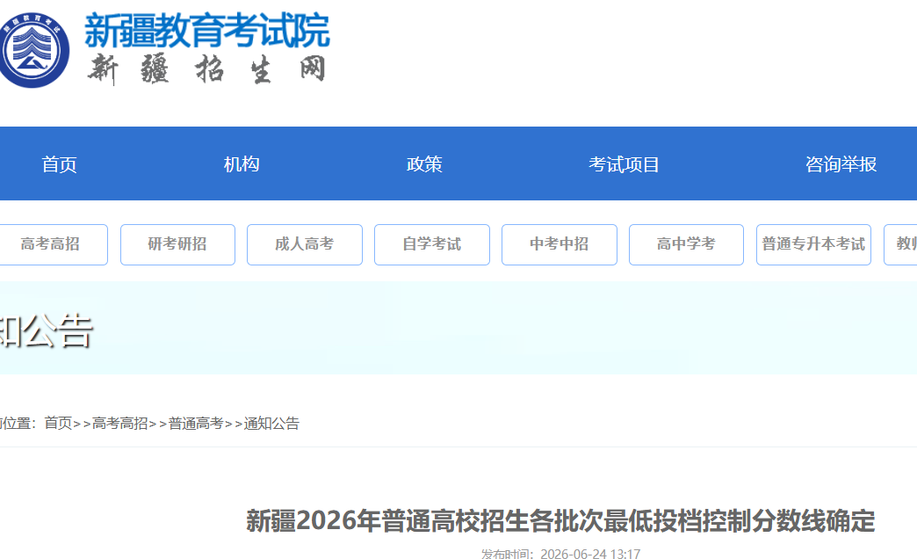Click the 新疆教育考试院 site title text
Screen dimensions: 917x559
pyautogui.click(x=207, y=31)
